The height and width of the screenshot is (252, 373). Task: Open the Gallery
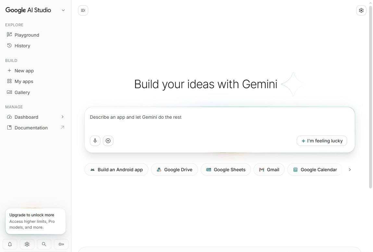pos(35,92)
